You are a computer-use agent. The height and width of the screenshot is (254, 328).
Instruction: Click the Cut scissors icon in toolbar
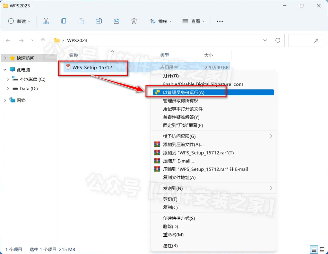click(x=46, y=21)
